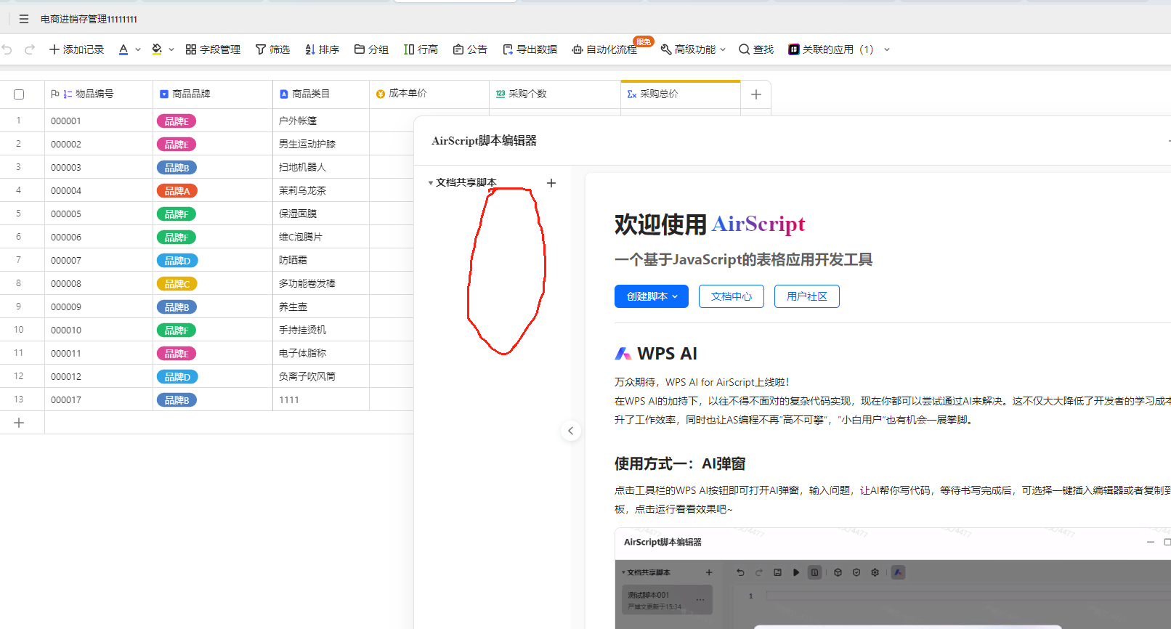Open the 查找 search tool

pyautogui.click(x=756, y=49)
